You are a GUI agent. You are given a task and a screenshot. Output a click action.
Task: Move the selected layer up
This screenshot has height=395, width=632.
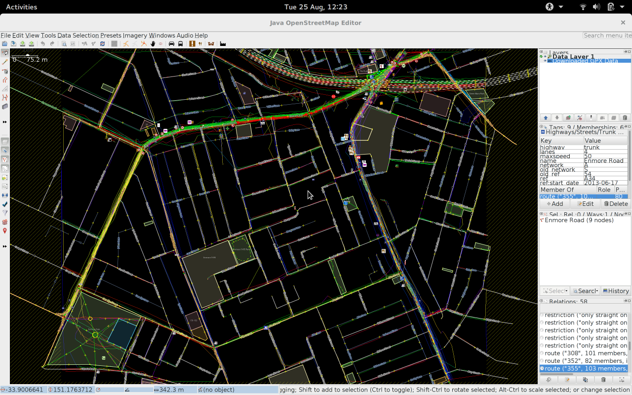(x=546, y=118)
